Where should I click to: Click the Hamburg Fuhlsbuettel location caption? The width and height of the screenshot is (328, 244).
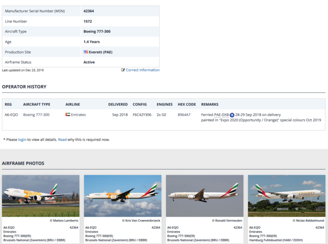tap(276, 240)
